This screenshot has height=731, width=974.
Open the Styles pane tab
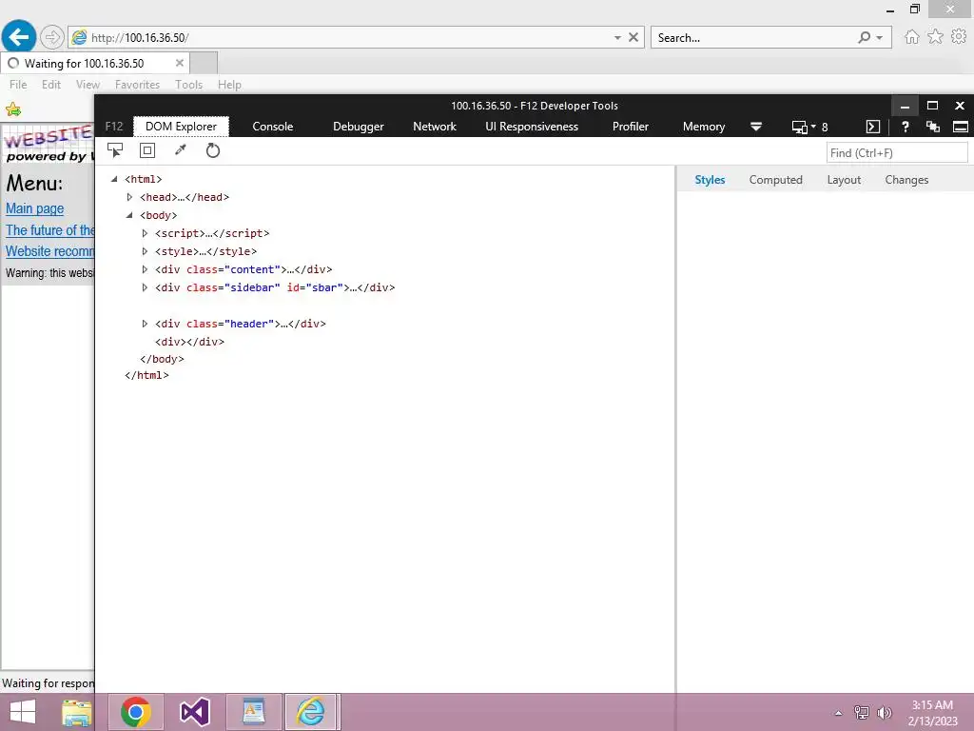(710, 180)
